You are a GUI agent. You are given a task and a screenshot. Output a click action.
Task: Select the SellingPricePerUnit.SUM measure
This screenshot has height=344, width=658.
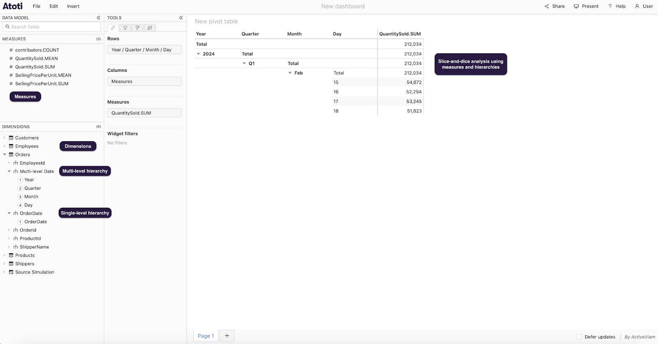click(x=42, y=84)
